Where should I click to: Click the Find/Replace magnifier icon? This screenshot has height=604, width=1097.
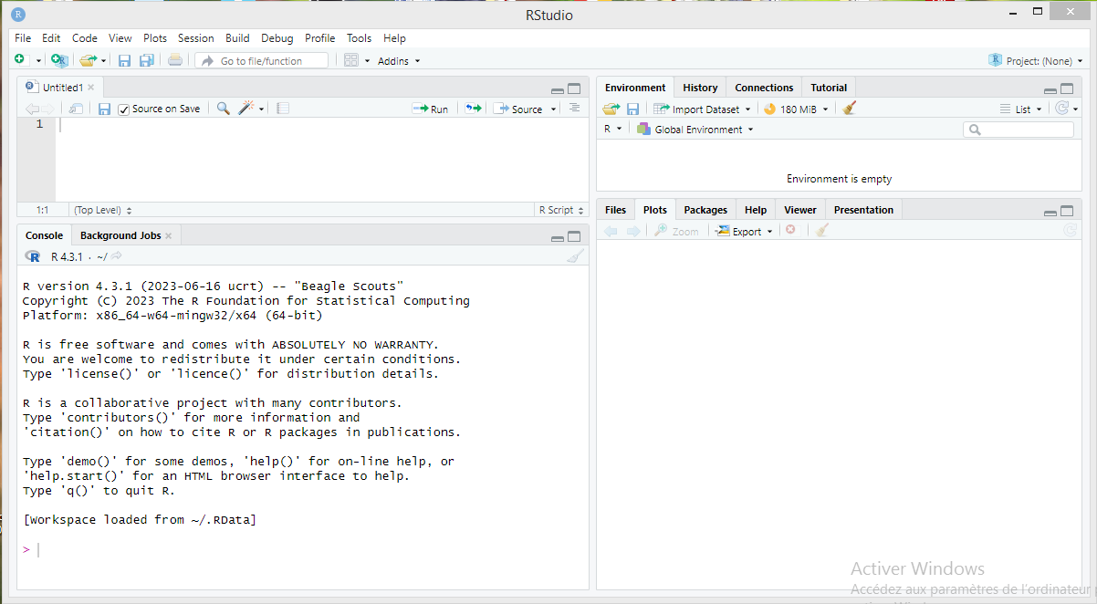(x=223, y=109)
